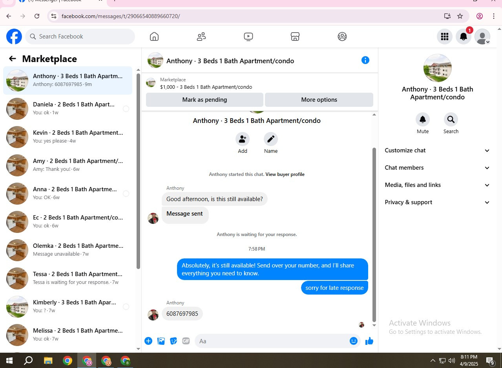Viewport: 502px width, 368px height.
Task: Open the Marketplace storefront icon
Action: [x=295, y=37]
